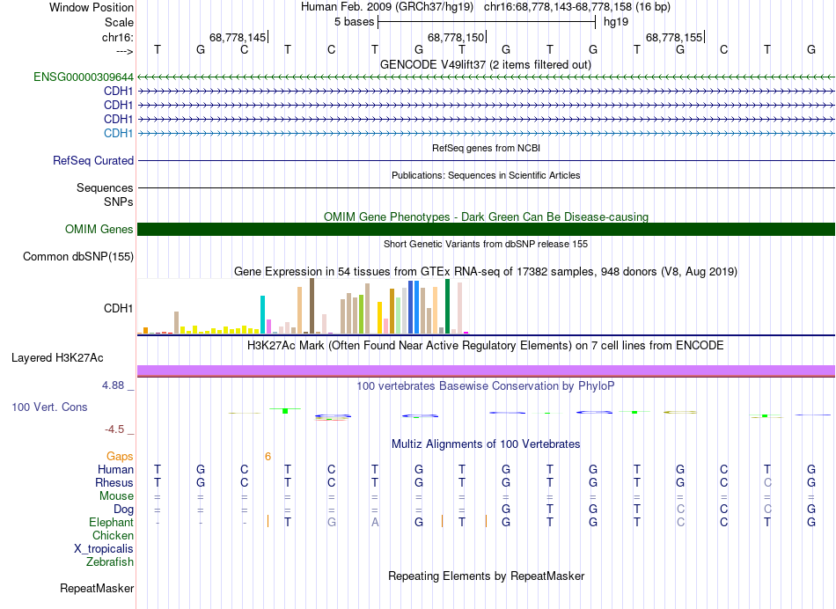Click the purple H3K27Ac signal bar
The height and width of the screenshot is (609, 836).
click(x=486, y=371)
